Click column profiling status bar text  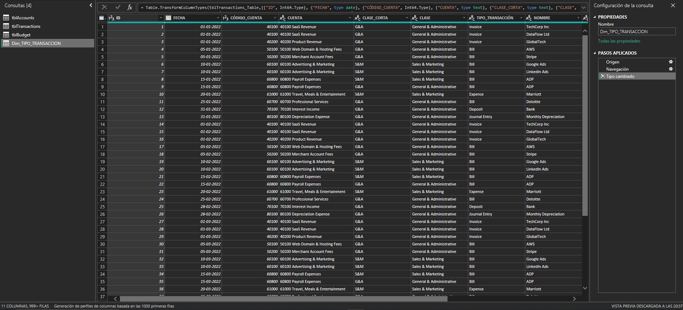114,306
